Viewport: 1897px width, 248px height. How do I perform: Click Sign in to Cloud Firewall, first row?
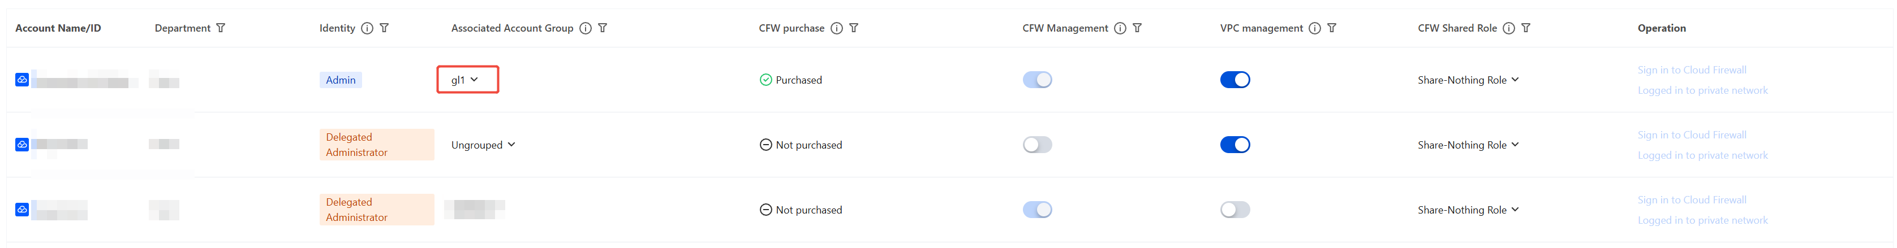click(1691, 70)
